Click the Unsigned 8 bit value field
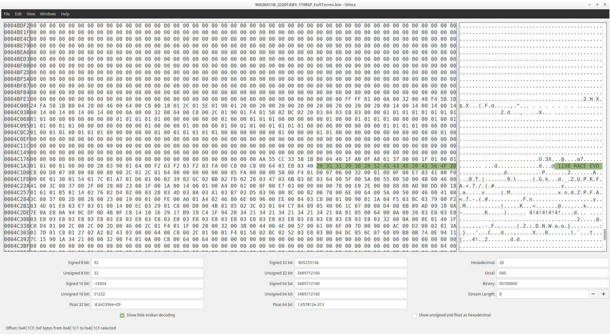 [x=147, y=273]
